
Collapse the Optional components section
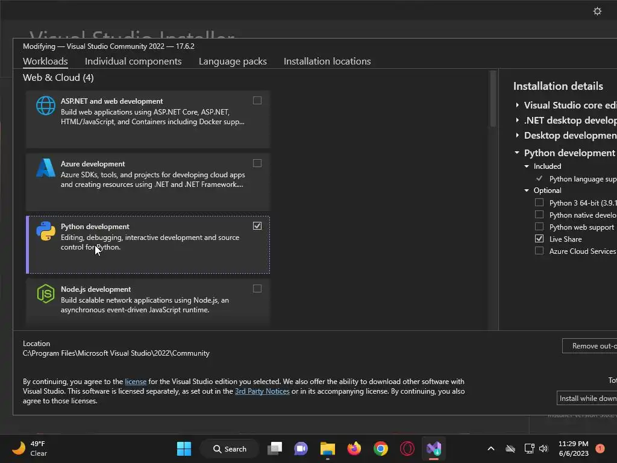527,190
